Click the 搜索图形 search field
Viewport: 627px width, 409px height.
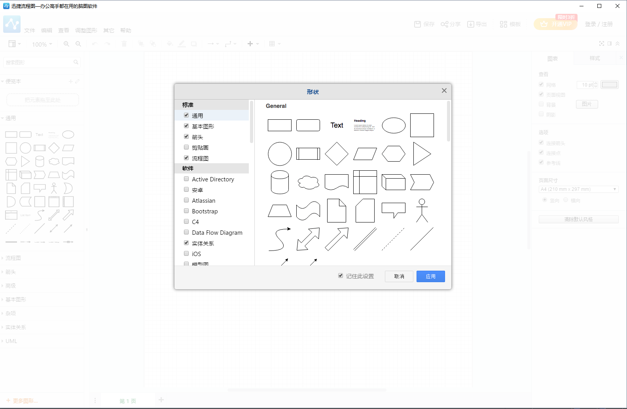click(x=42, y=62)
